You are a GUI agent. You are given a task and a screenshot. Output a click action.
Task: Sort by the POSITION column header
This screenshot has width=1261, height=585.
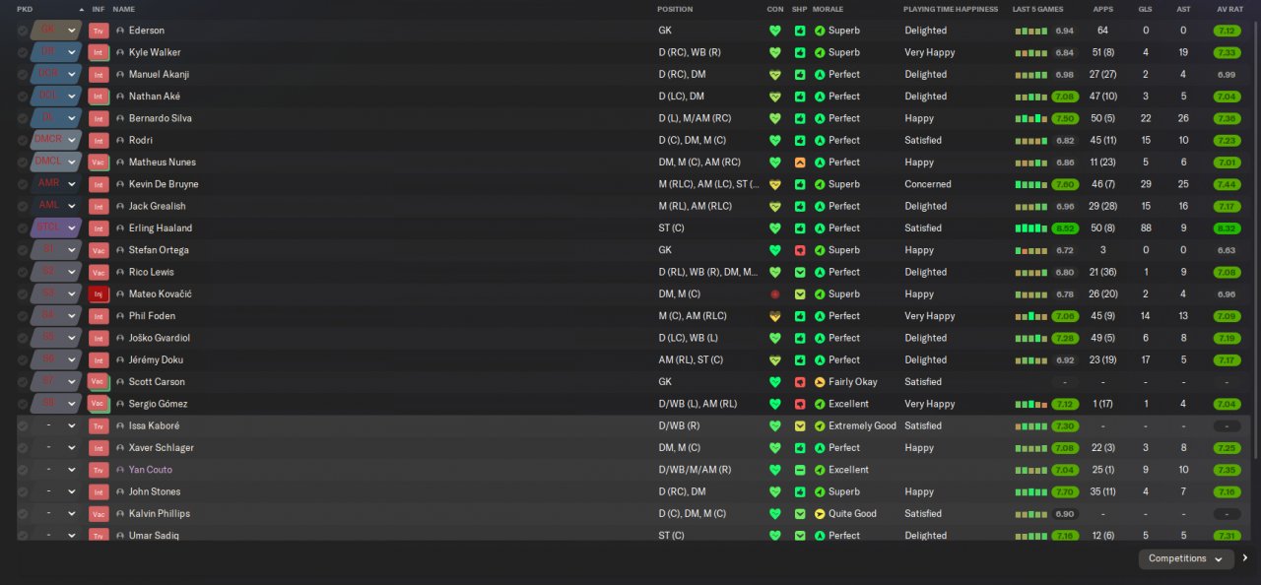point(675,9)
